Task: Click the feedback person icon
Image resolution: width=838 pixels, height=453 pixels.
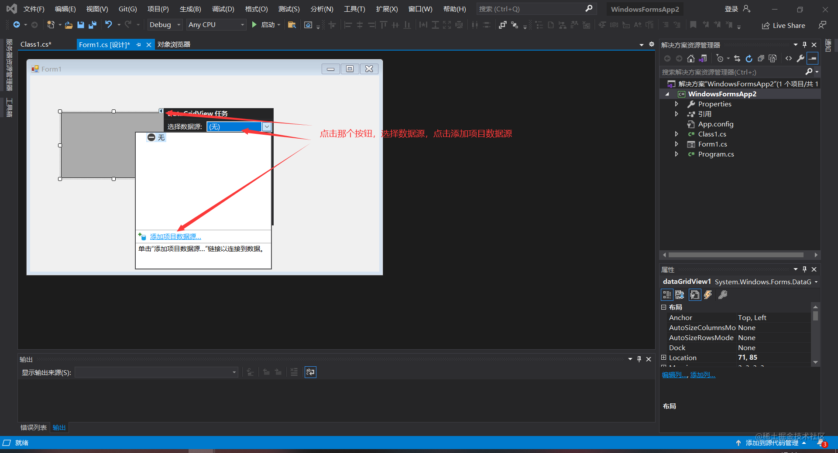Action: (822, 25)
